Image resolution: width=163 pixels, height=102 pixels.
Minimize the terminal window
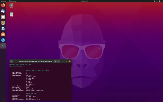pyautogui.click(x=63, y=61)
